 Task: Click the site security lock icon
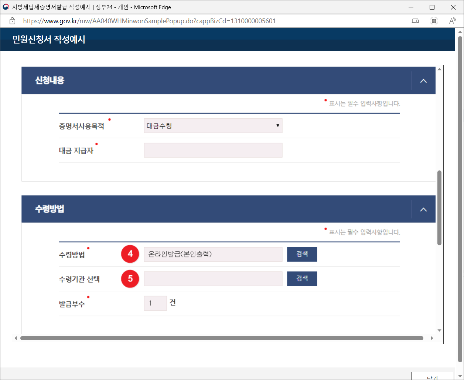tap(12, 21)
